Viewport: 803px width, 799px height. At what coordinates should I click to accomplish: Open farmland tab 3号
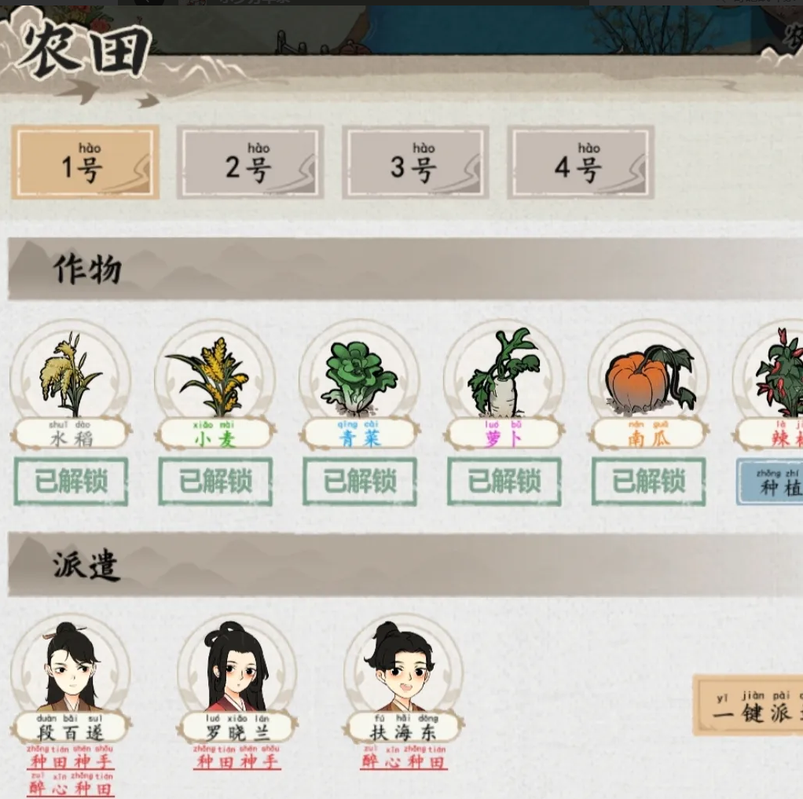[x=416, y=163]
